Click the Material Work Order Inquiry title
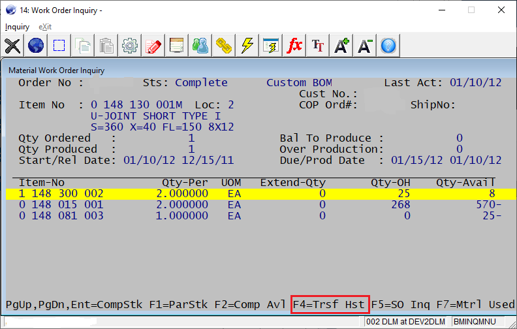The width and height of the screenshot is (517, 329). (56, 70)
